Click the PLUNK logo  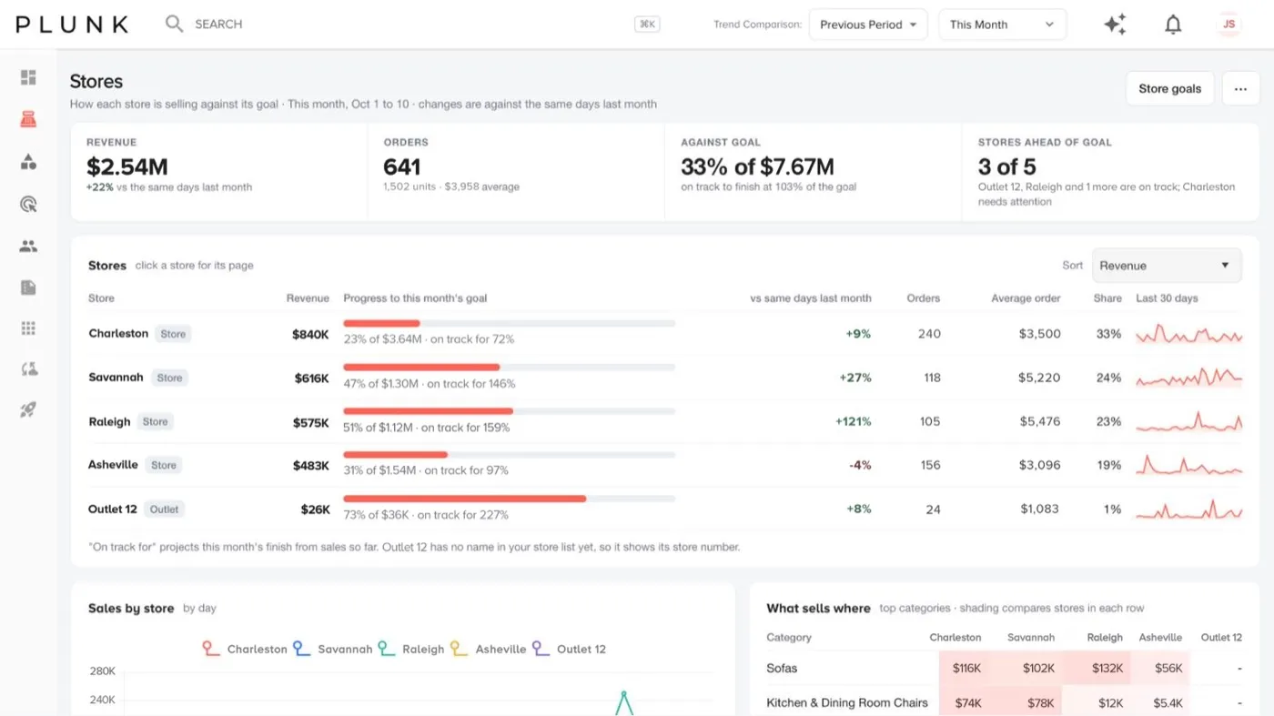pyautogui.click(x=72, y=25)
